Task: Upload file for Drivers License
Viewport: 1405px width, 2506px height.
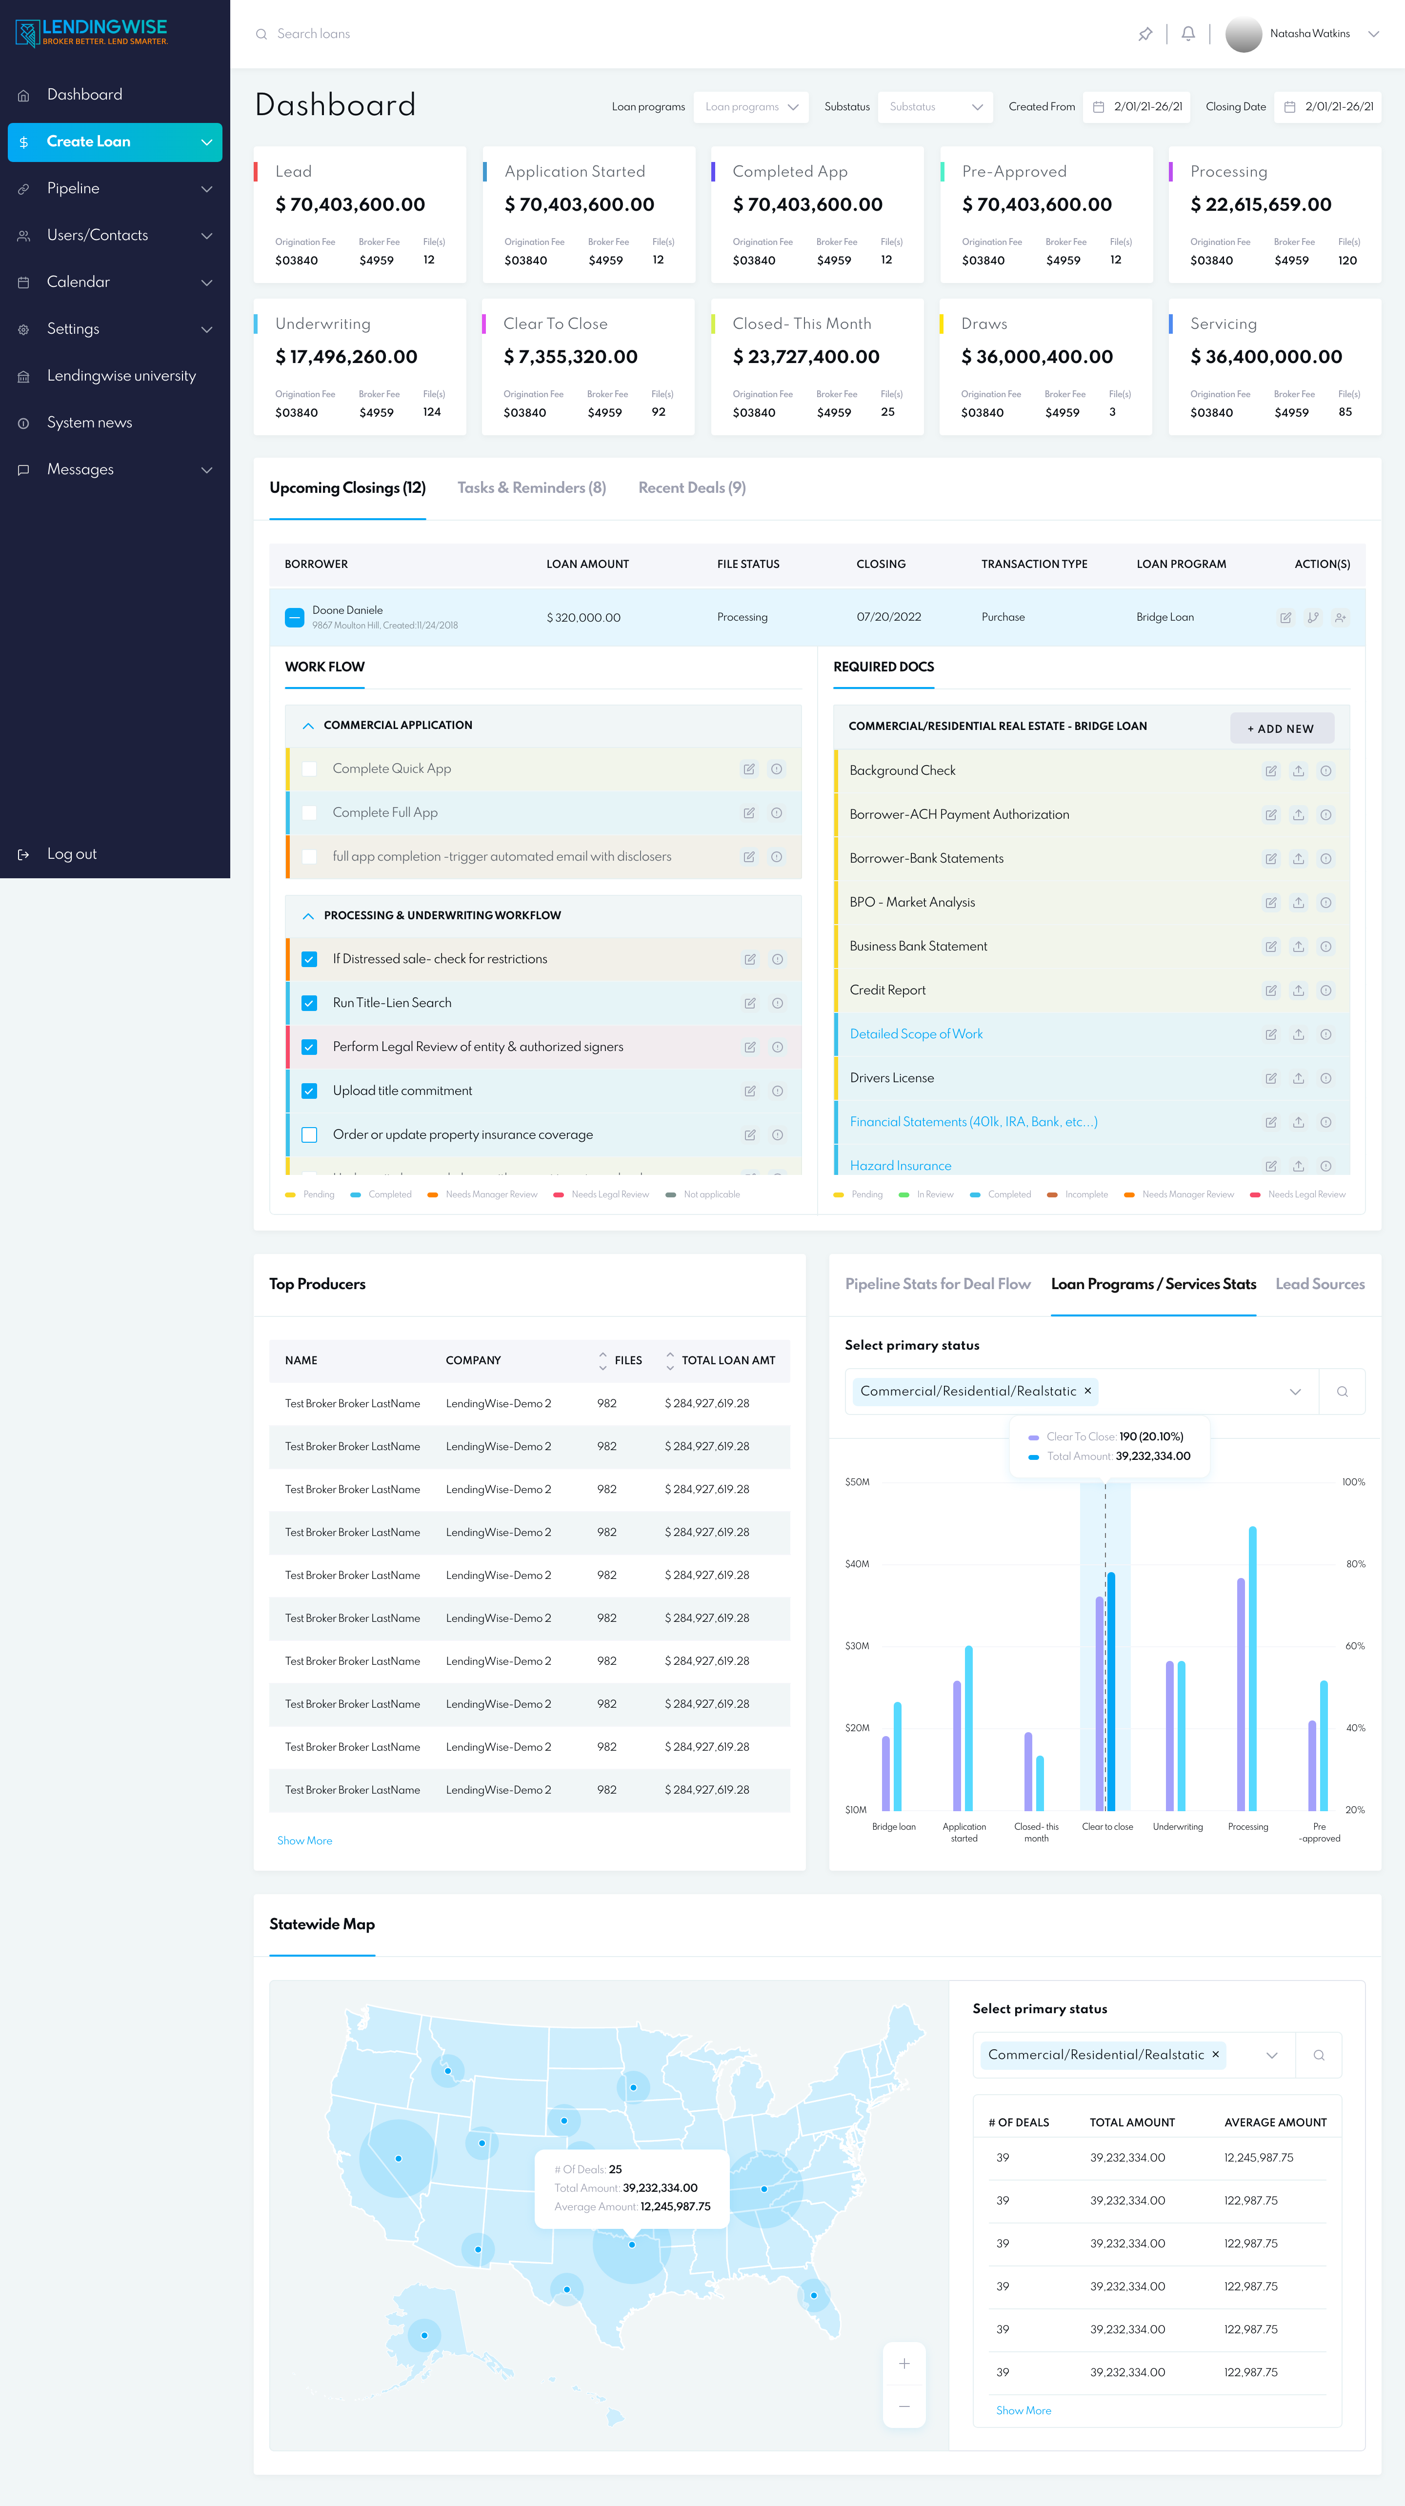Action: [1298, 1079]
